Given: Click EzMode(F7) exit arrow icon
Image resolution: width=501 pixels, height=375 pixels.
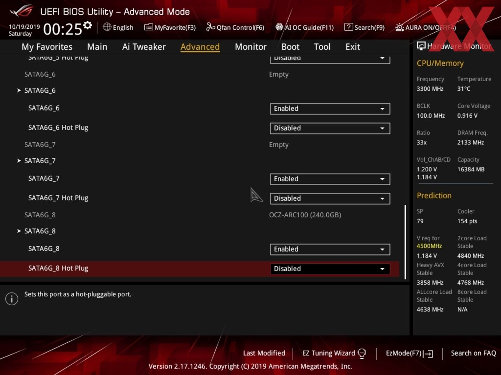Looking at the screenshot, I should pyautogui.click(x=428, y=354).
